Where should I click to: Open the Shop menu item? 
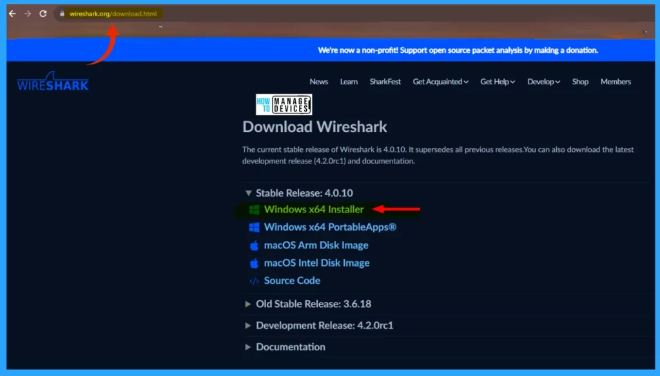pos(580,82)
